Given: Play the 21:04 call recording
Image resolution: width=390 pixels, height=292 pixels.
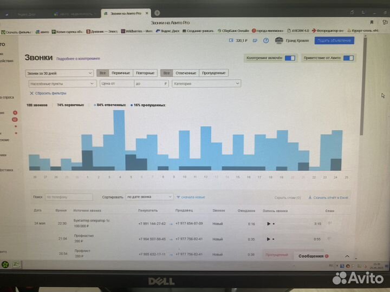Looking at the screenshot, I should tap(268, 238).
